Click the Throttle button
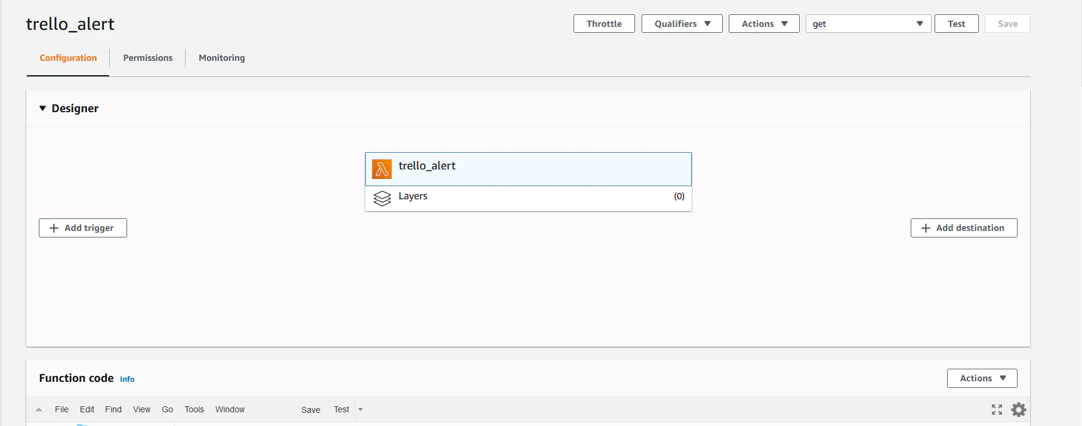The height and width of the screenshot is (426, 1082). pyautogui.click(x=604, y=24)
